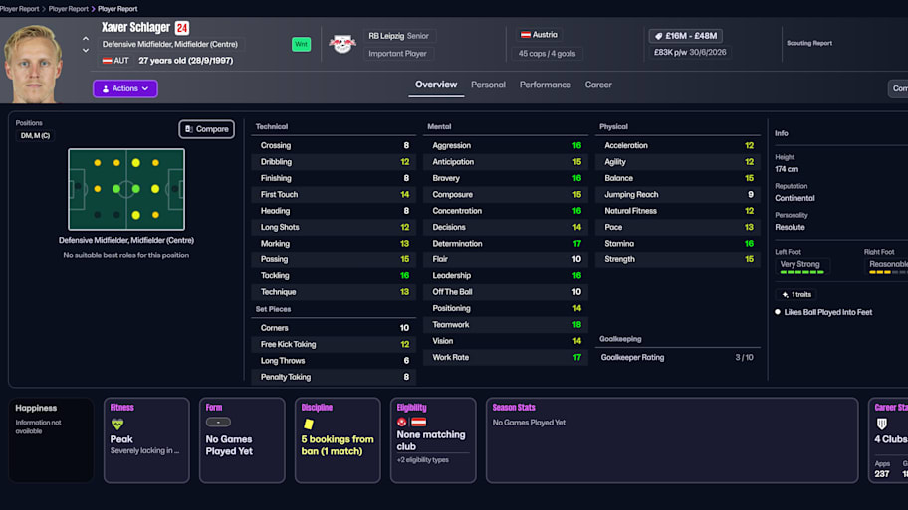Viewport: 908px width, 510px height.
Task: Select the Passing attribute row
Action: point(335,259)
